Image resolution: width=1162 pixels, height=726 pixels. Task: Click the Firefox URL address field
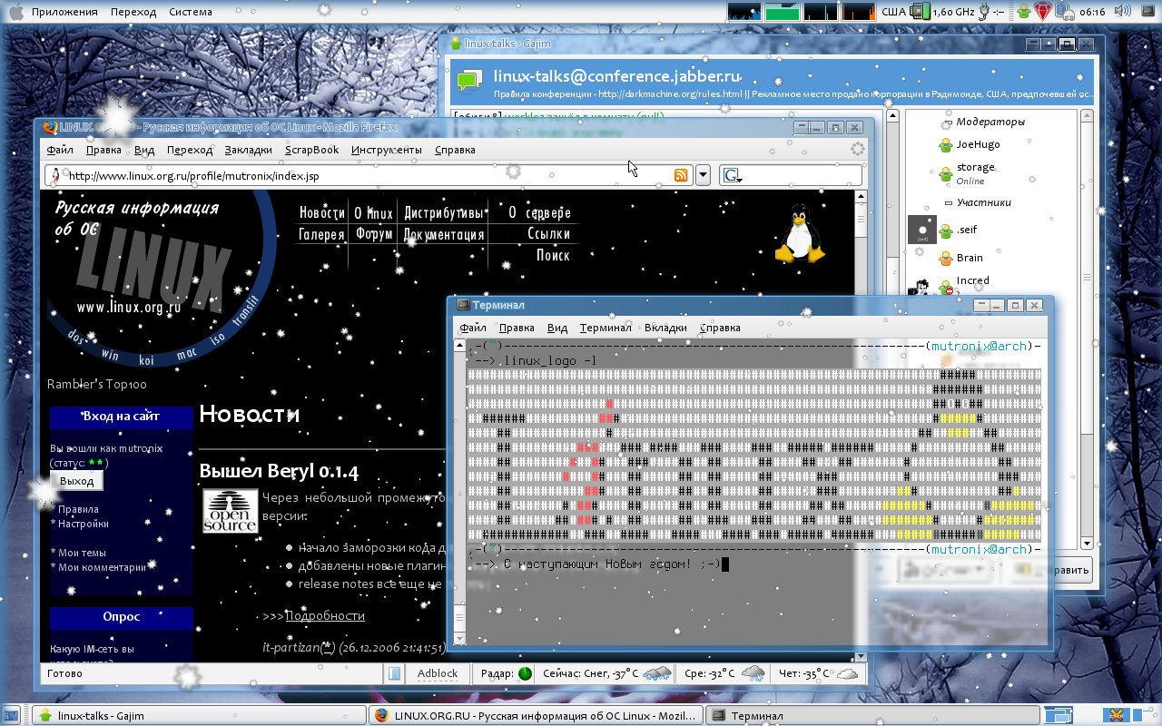tap(363, 176)
